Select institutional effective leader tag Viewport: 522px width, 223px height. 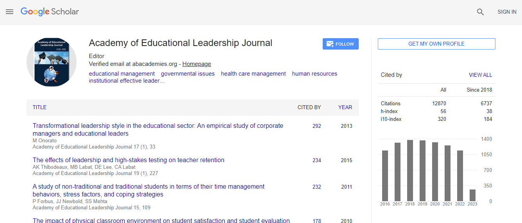pyautogui.click(x=127, y=81)
